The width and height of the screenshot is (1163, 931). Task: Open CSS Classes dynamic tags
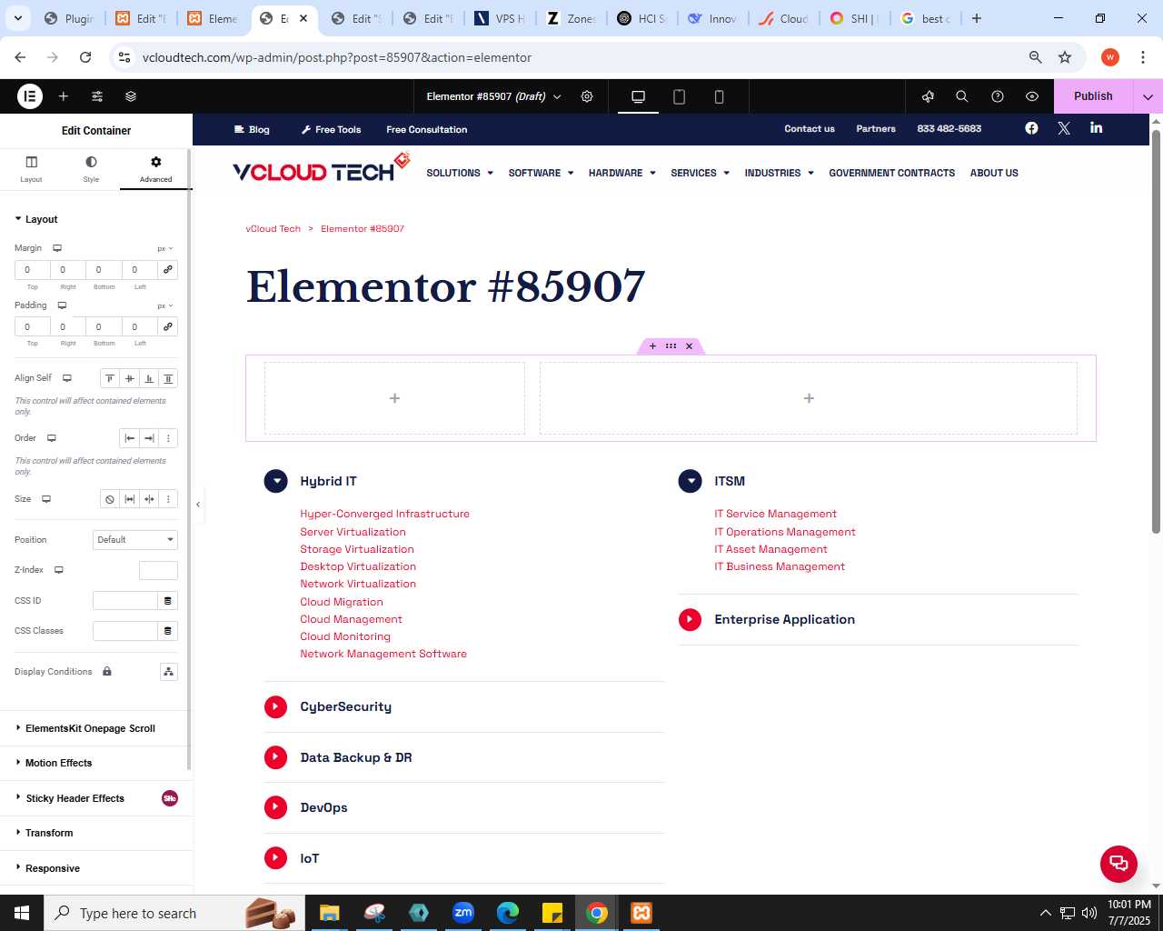(x=168, y=631)
